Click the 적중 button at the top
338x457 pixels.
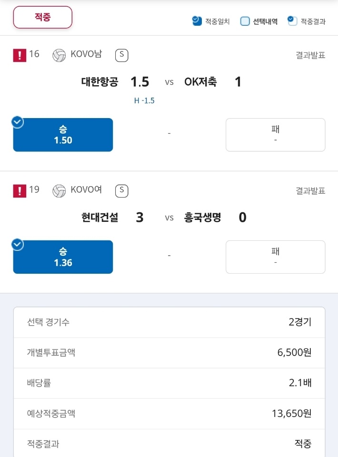pos(42,17)
